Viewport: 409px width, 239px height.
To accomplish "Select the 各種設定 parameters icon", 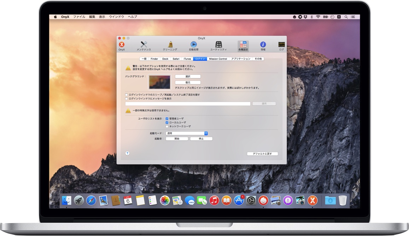I will (243, 46).
